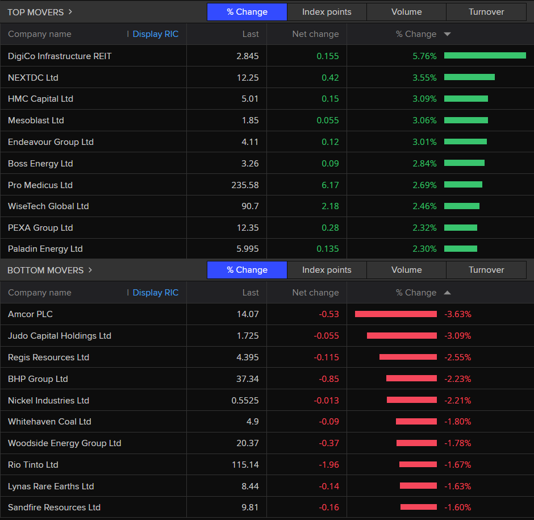This screenshot has height=520, width=534.
Task: Click Judo Capital net change -0.055
Action: tap(326, 336)
